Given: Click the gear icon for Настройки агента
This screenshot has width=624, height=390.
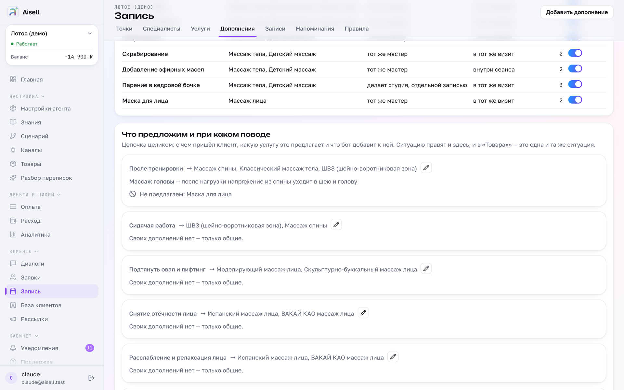Looking at the screenshot, I should coord(13,109).
